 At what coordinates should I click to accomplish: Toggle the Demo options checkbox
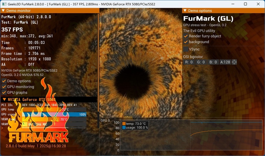click(4, 81)
